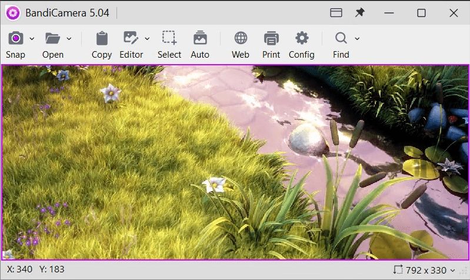This screenshot has height=280, width=470.
Task: Toggle the compact window layout button
Action: pos(336,13)
